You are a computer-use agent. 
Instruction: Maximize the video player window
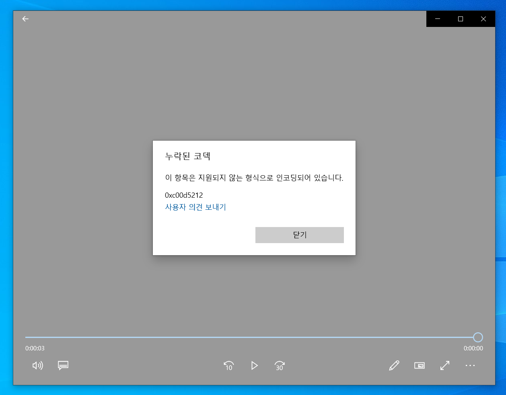(461, 19)
